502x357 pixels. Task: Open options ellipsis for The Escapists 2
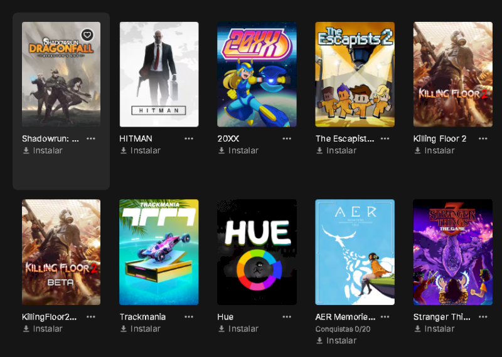(385, 138)
